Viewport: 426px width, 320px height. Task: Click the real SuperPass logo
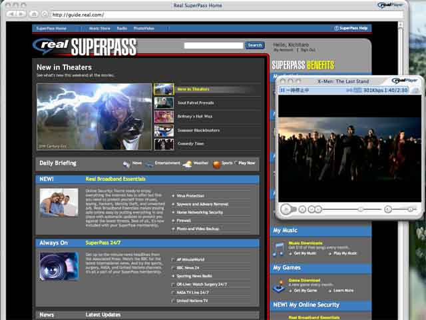(x=85, y=47)
